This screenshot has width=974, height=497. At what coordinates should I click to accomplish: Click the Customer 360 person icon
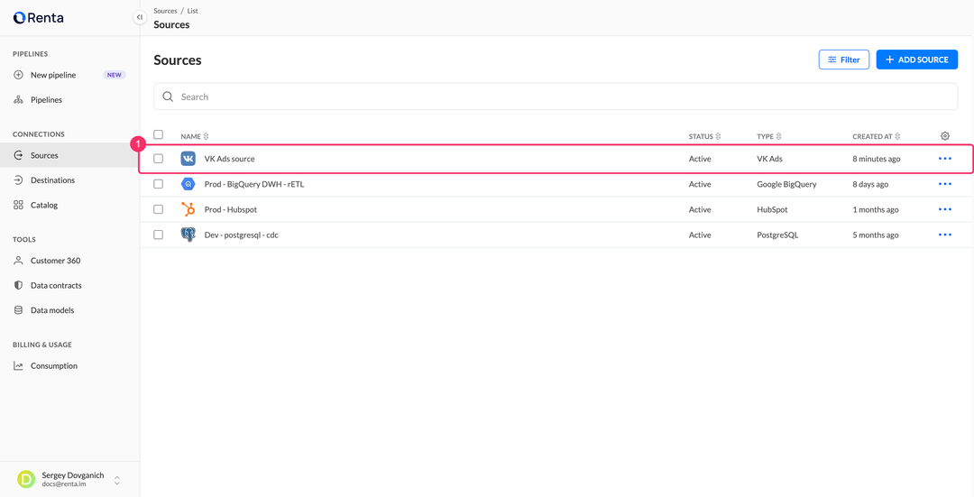[19, 261]
